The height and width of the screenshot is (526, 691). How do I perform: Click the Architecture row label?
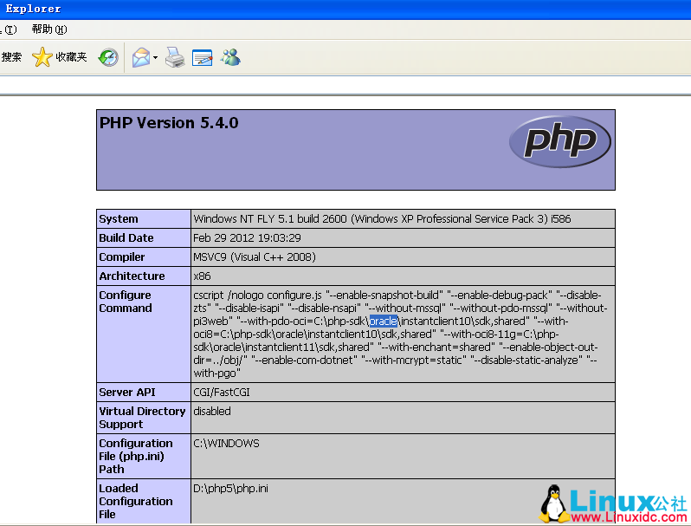pyautogui.click(x=132, y=276)
